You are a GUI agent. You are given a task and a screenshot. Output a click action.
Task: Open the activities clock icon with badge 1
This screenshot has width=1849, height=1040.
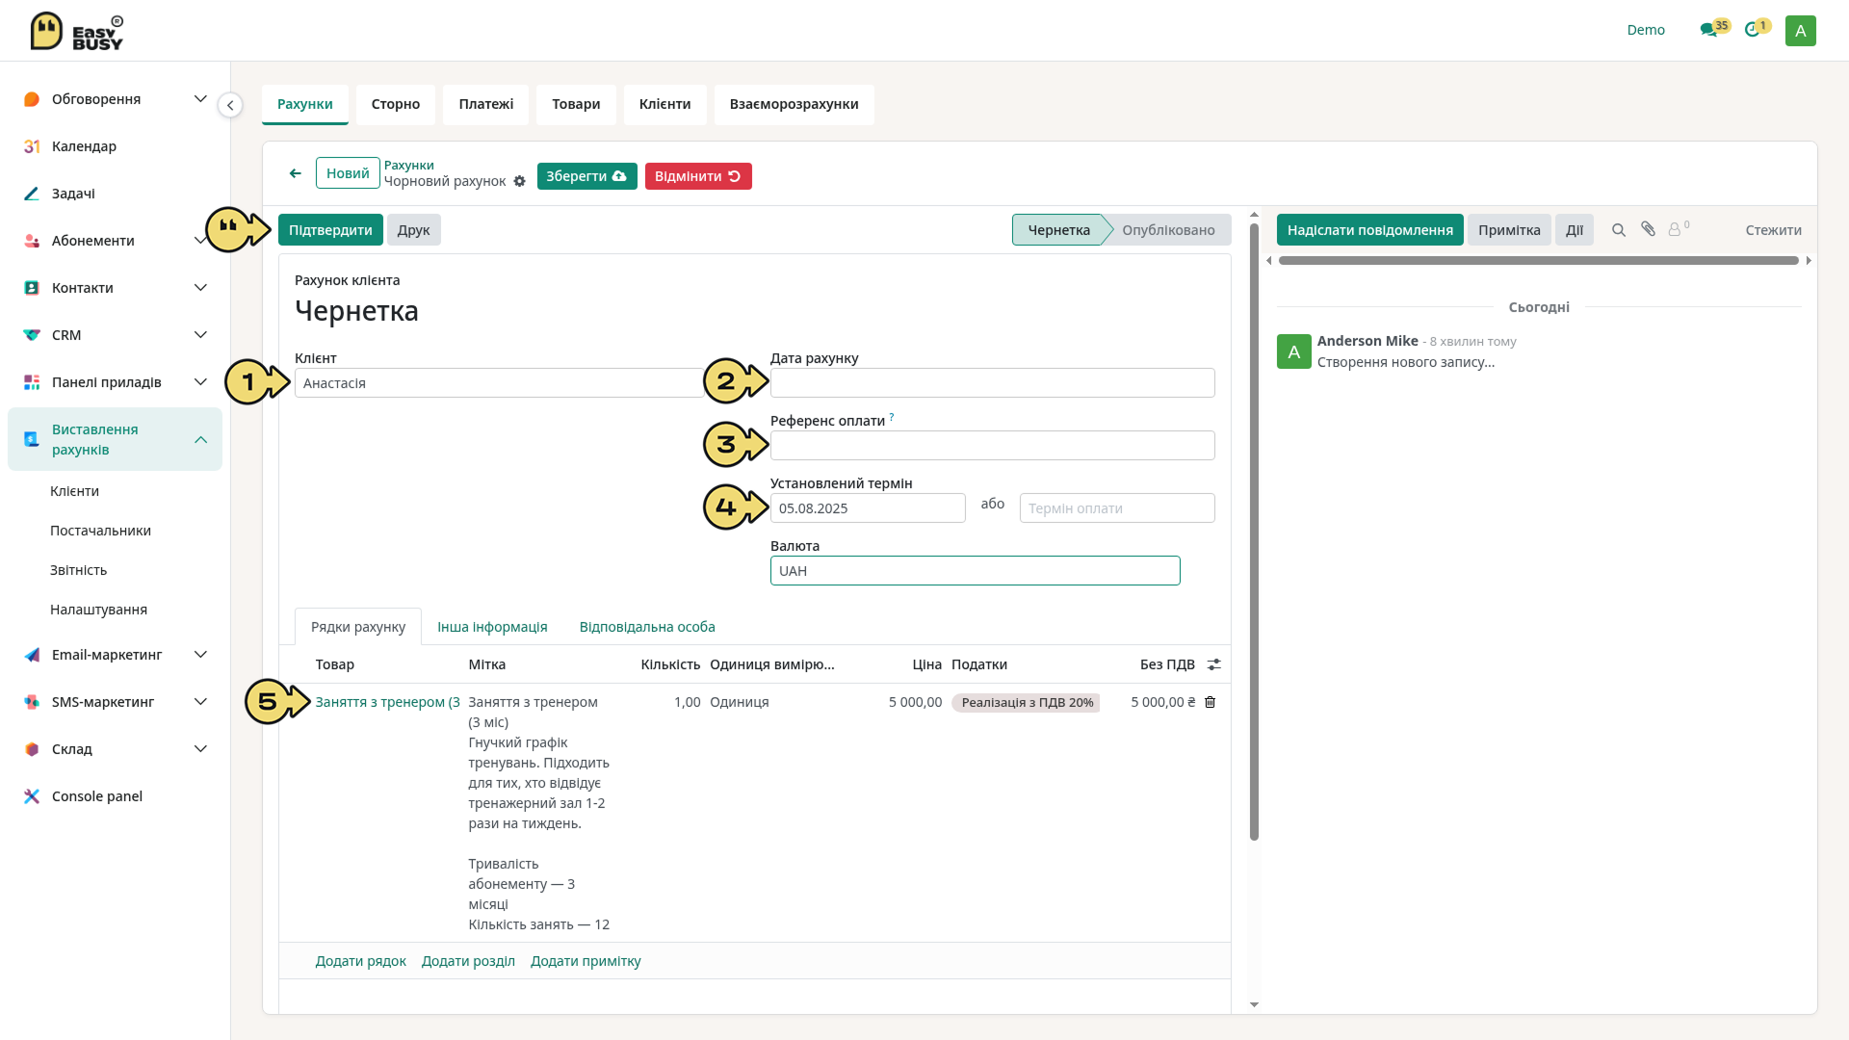(1752, 30)
